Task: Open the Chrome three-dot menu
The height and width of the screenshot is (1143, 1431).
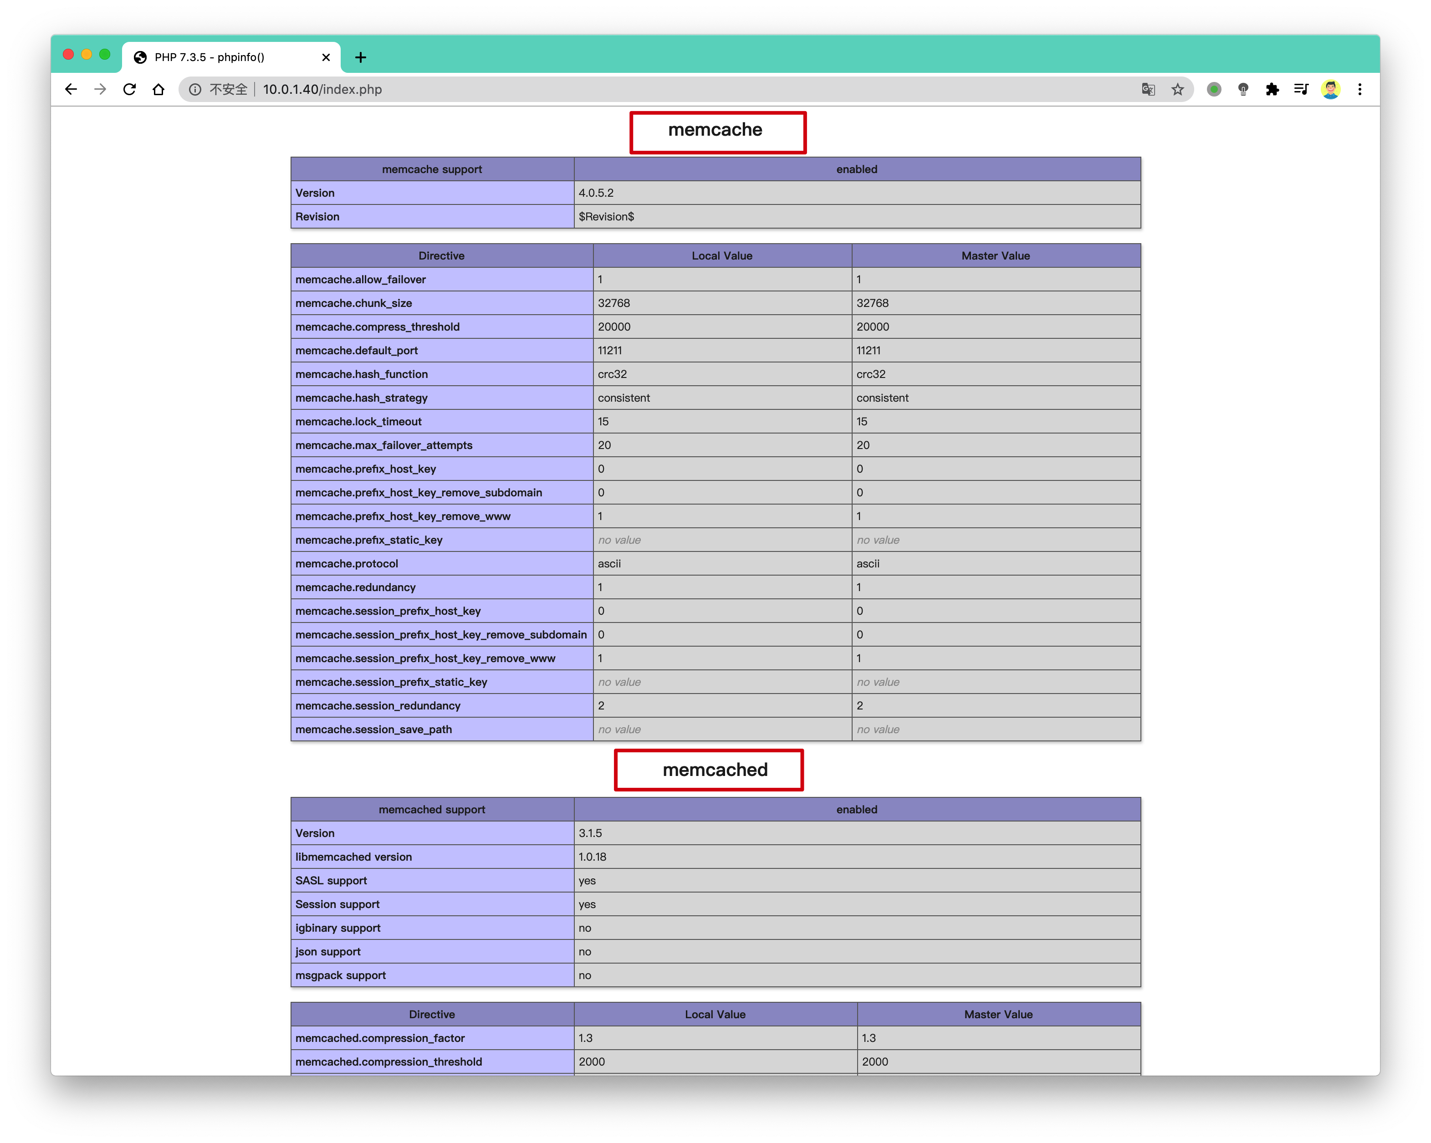Action: 1360,89
